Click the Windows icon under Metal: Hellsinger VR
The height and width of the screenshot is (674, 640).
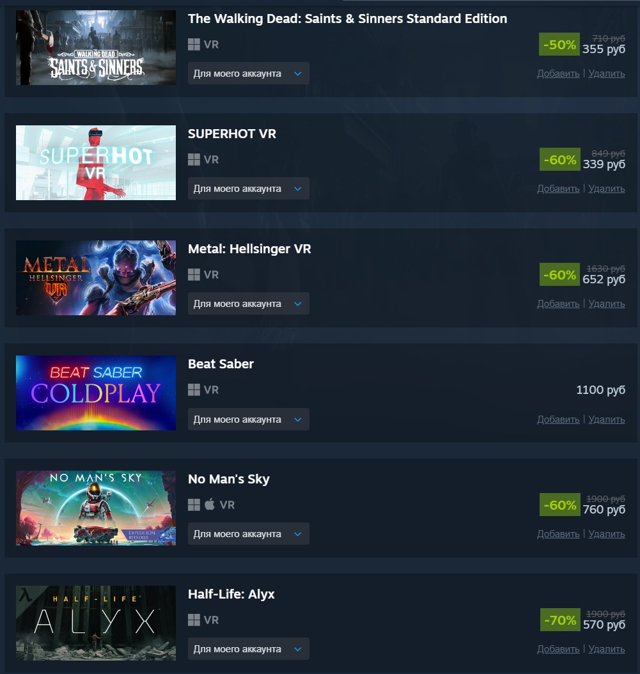click(x=194, y=275)
